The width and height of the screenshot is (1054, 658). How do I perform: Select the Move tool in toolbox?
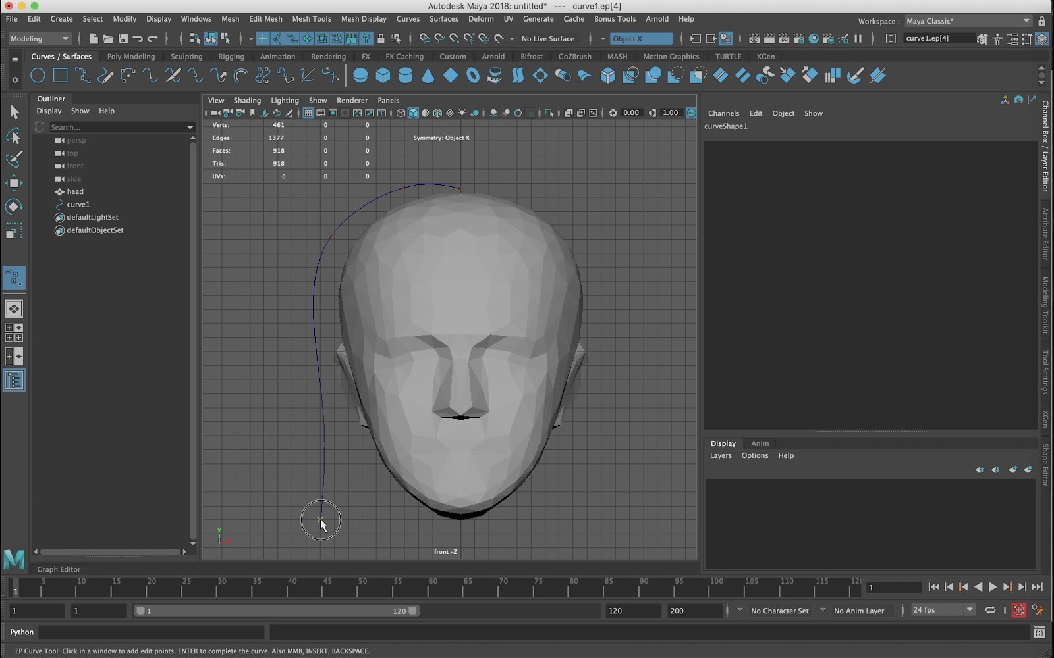pos(13,183)
